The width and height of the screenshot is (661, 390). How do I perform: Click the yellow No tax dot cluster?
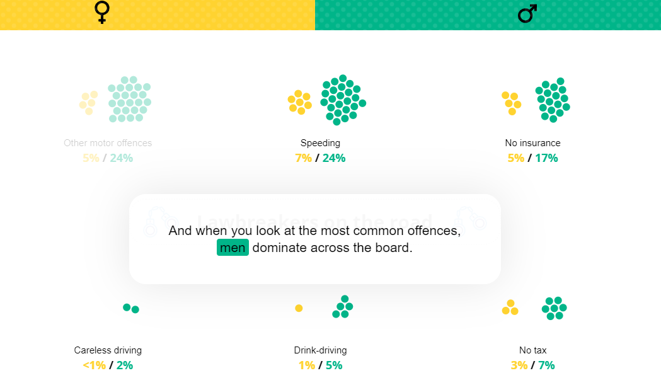coord(510,307)
